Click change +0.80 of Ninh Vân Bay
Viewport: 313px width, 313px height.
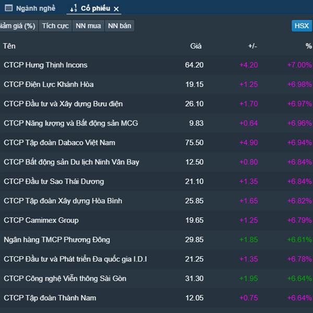tap(248, 162)
